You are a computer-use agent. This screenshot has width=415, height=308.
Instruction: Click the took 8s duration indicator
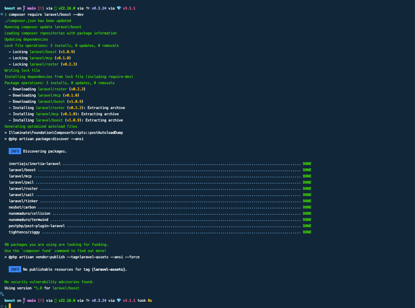coord(145,300)
